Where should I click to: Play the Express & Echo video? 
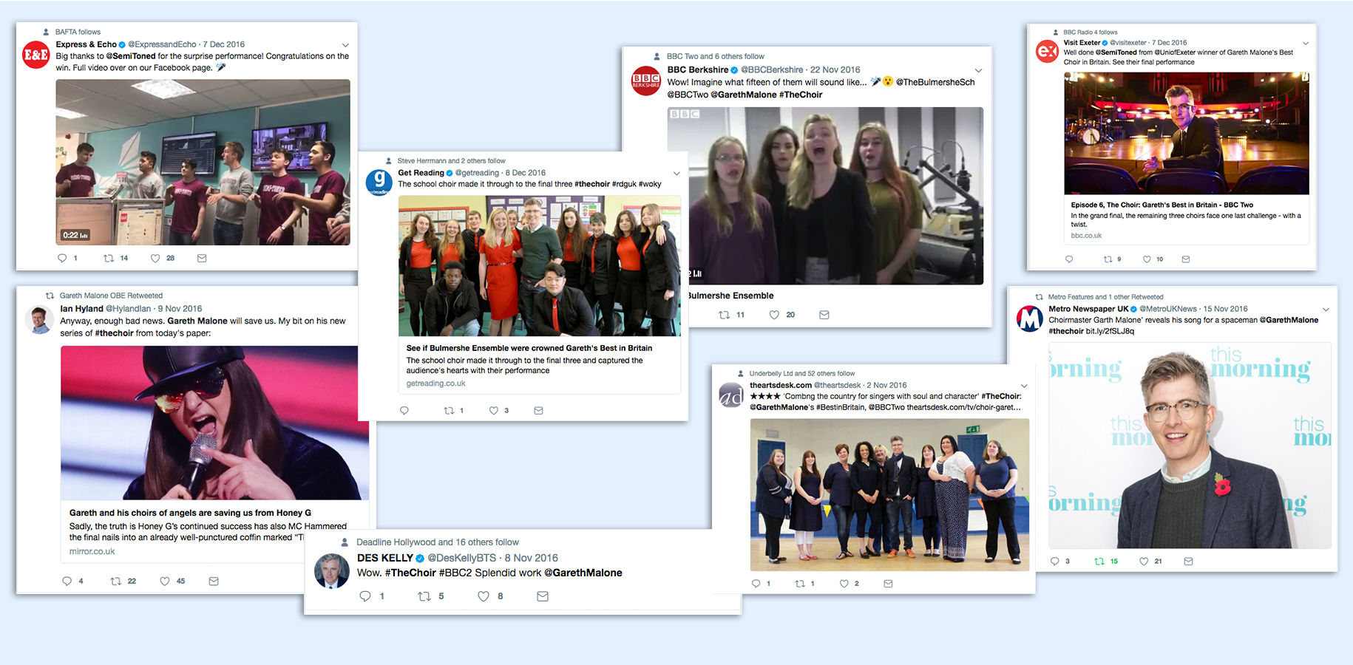point(203,163)
